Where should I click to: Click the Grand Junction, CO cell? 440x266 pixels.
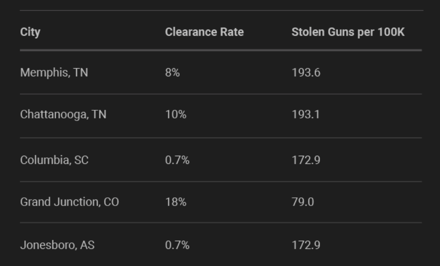[x=69, y=202]
